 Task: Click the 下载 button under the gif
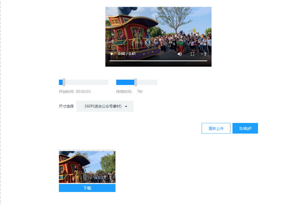tap(87, 188)
